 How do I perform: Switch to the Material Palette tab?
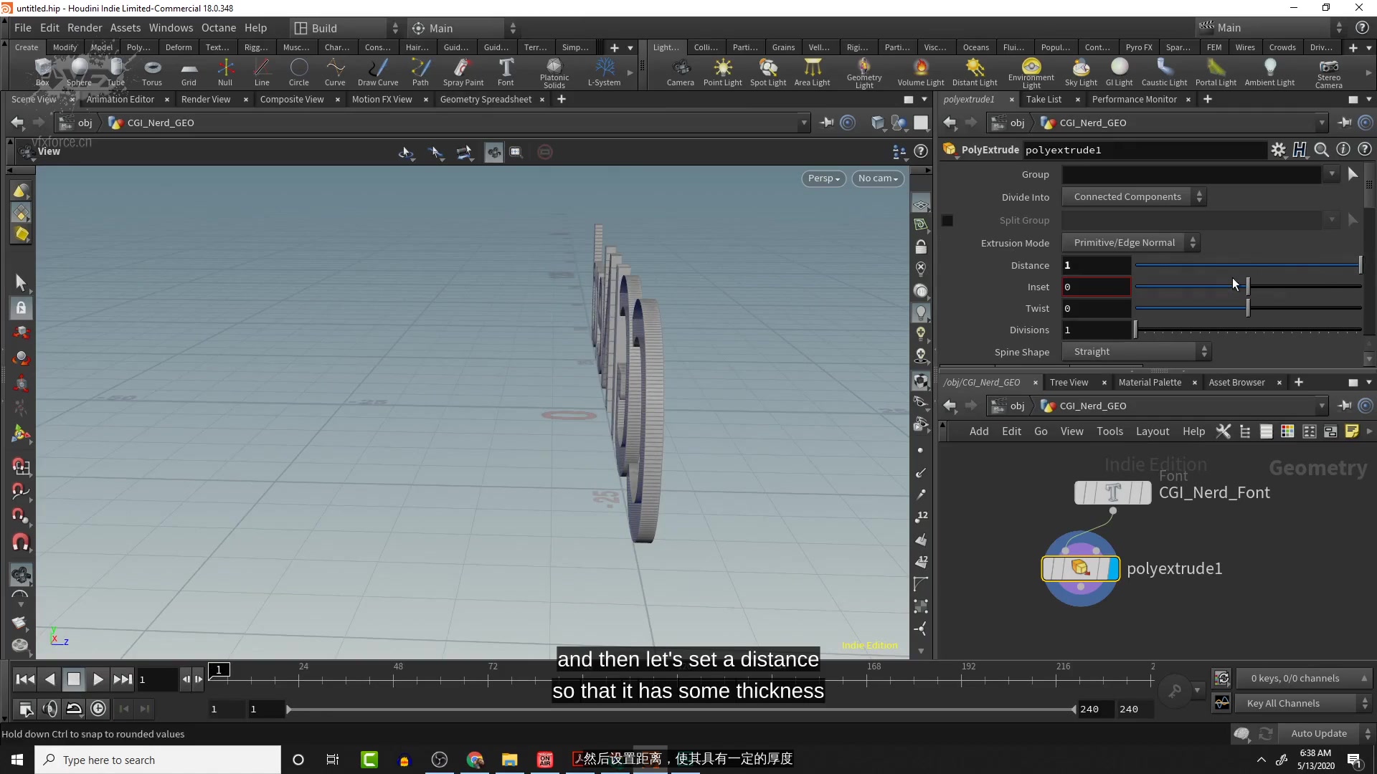coord(1150,382)
